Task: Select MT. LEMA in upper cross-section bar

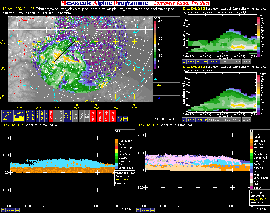Action: tap(214, 62)
